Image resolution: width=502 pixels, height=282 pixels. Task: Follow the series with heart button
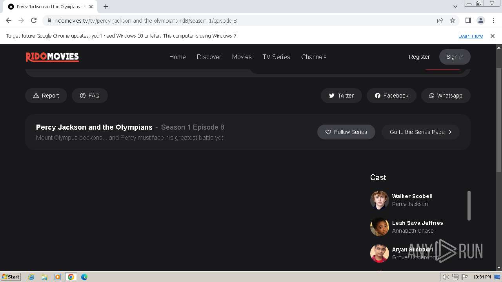[346, 132]
